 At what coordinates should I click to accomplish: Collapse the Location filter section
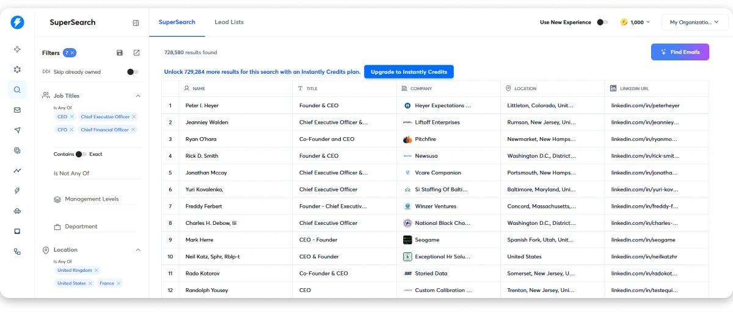pos(138,250)
